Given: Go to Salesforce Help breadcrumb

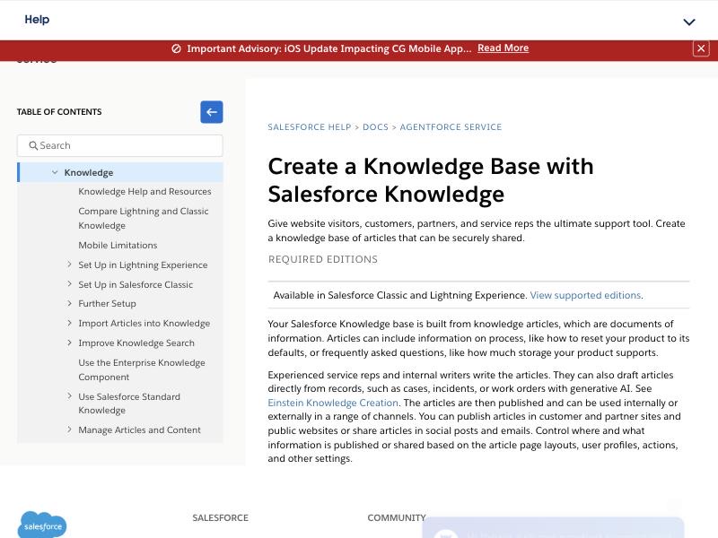Looking at the screenshot, I should tap(310, 127).
